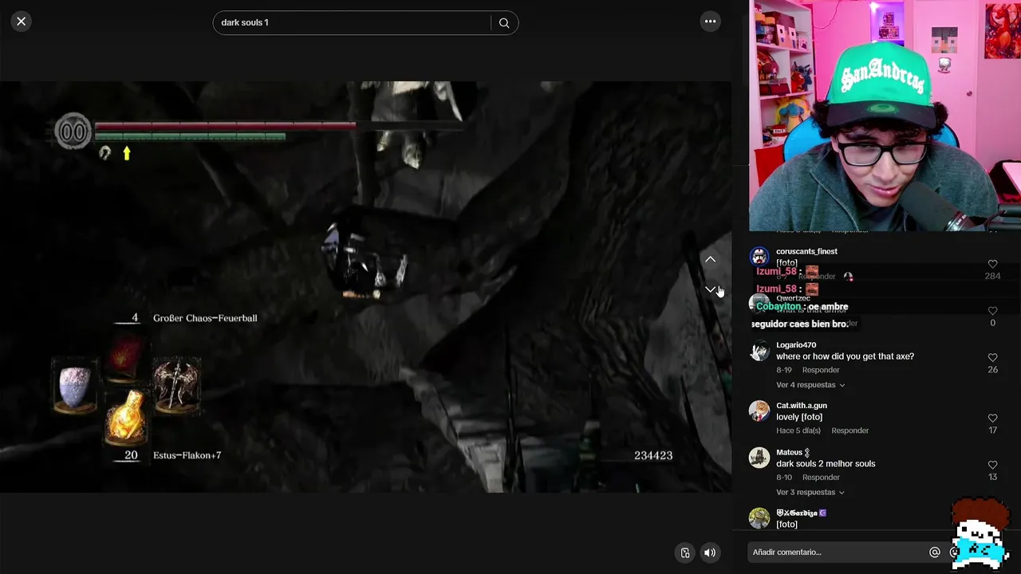Image resolution: width=1021 pixels, height=574 pixels.
Task: Click the '284' like count
Action: point(992,276)
